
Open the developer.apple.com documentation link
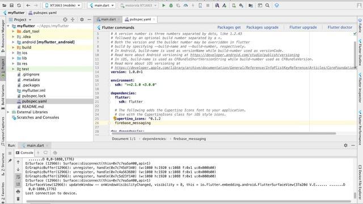click(235, 67)
